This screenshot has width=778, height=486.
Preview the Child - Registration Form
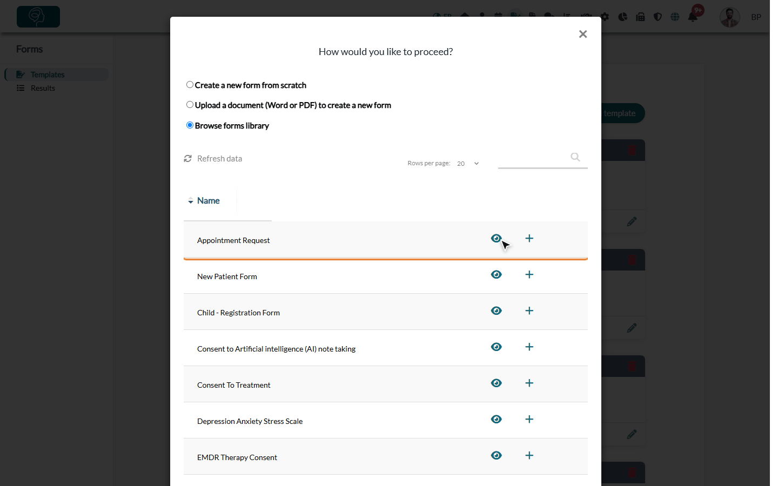pyautogui.click(x=496, y=310)
